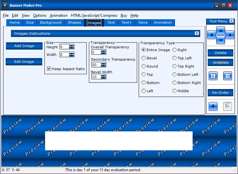Set Bottom Right transparency type
The height and width of the screenshot is (174, 238).
[187, 83]
